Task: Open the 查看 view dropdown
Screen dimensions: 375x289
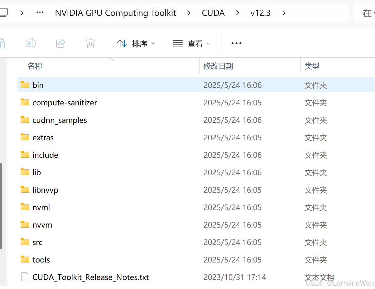Action: tap(192, 44)
